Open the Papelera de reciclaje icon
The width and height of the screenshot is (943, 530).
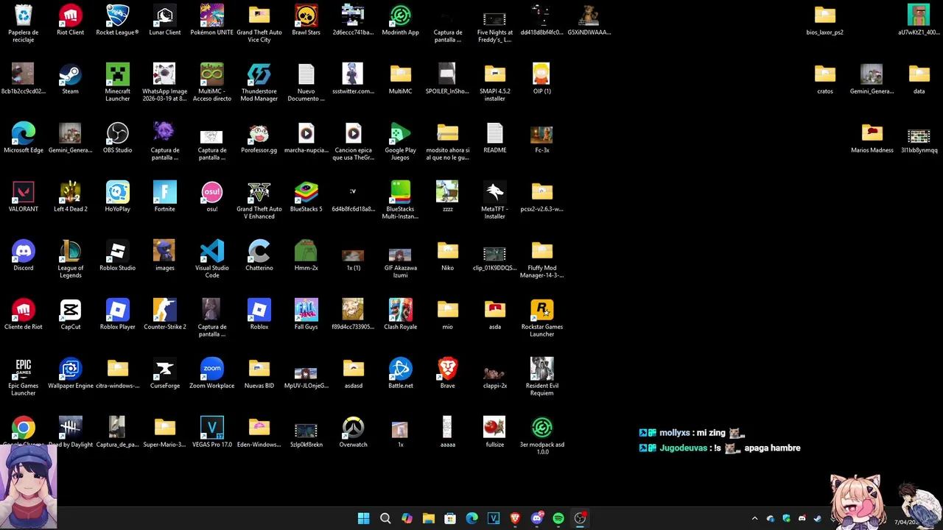(x=24, y=22)
